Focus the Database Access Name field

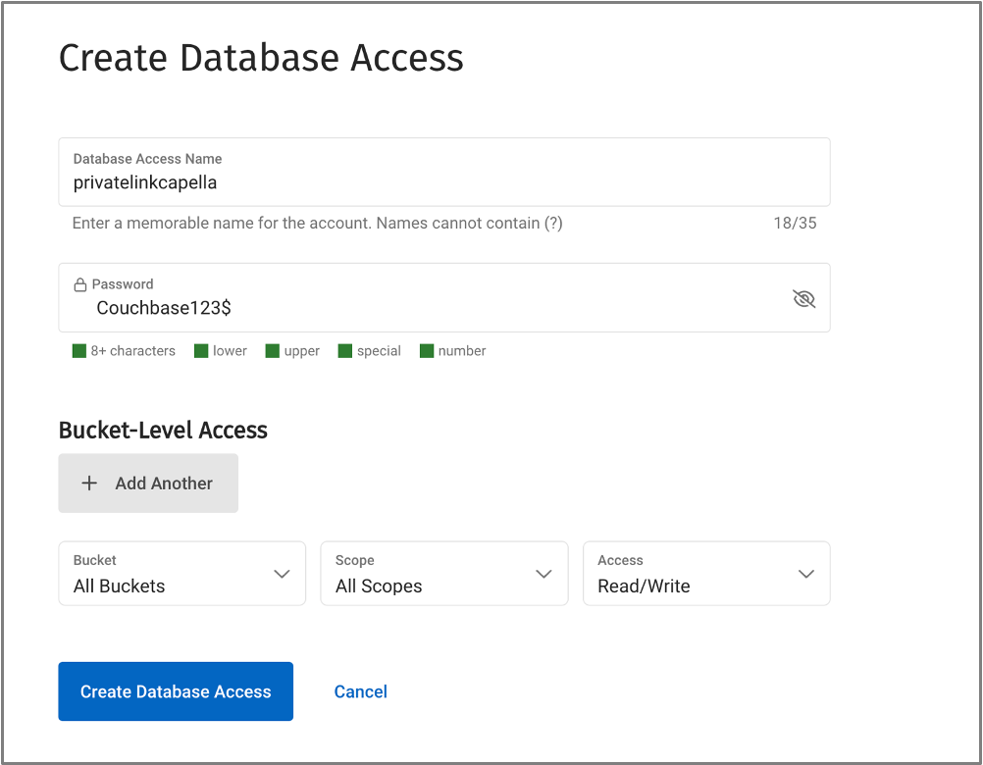443,172
